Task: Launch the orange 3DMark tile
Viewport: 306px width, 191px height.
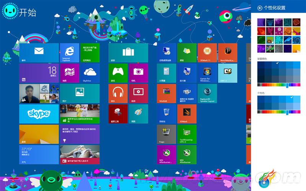Action: [187, 114]
